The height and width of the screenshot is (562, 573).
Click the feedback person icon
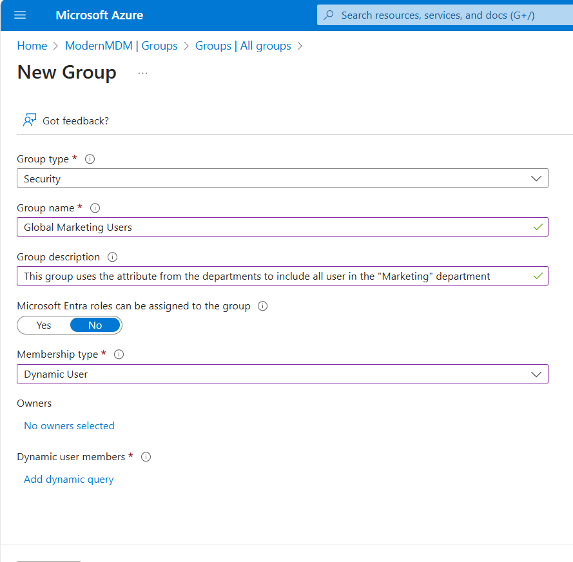pos(29,121)
